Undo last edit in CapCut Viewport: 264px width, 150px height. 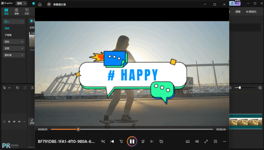pyautogui.click(x=17, y=88)
